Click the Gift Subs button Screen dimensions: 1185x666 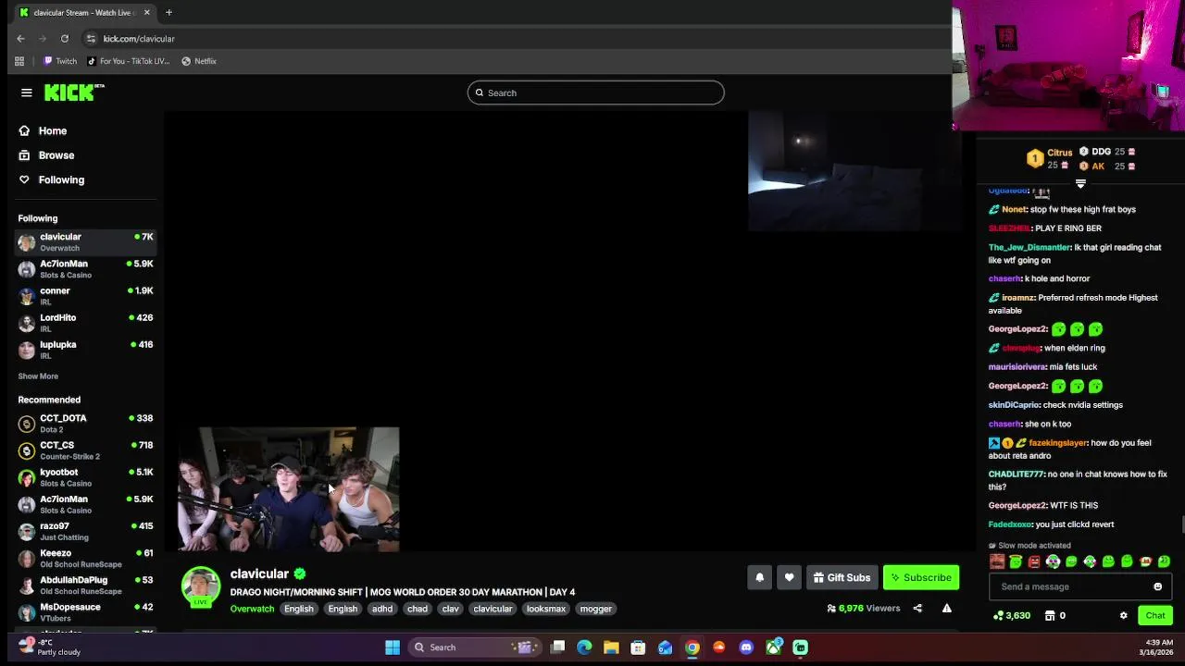(x=842, y=577)
